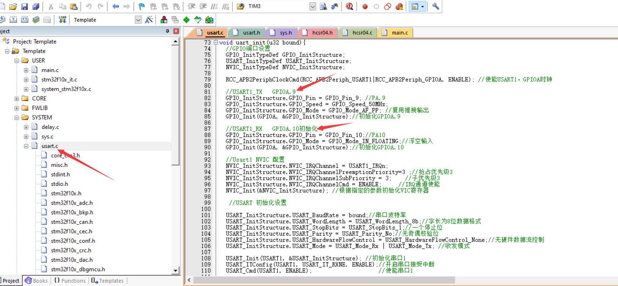This screenshot has height=286, width=618.
Task: Cut the selection with scissors icon
Action: point(51,6)
